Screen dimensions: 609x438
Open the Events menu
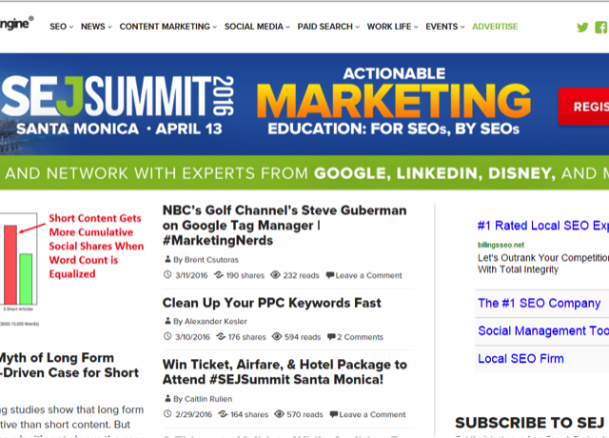tap(444, 27)
